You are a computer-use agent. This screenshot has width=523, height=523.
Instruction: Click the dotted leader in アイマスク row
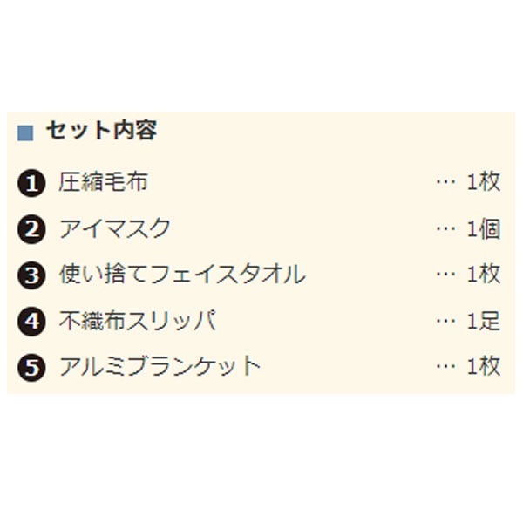pyautogui.click(x=445, y=229)
